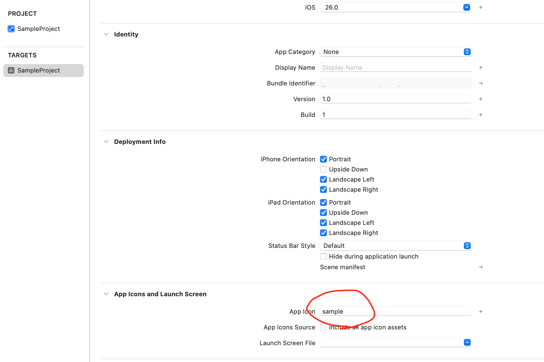Enable Include all app icon assets

point(323,327)
